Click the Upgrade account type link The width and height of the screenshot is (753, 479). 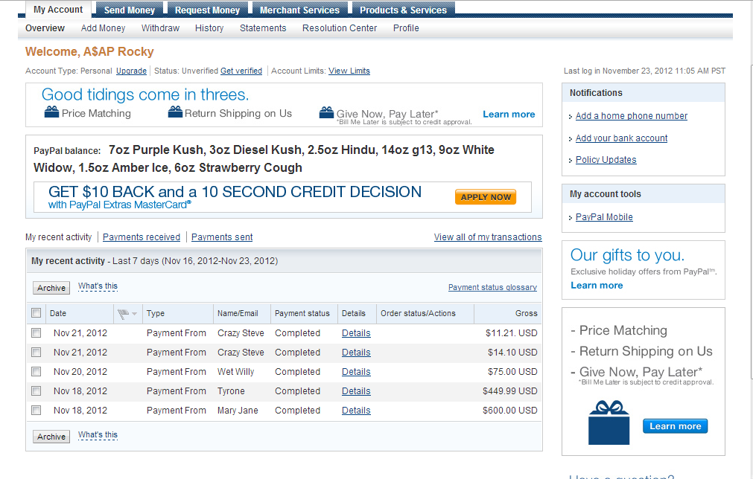[132, 71]
